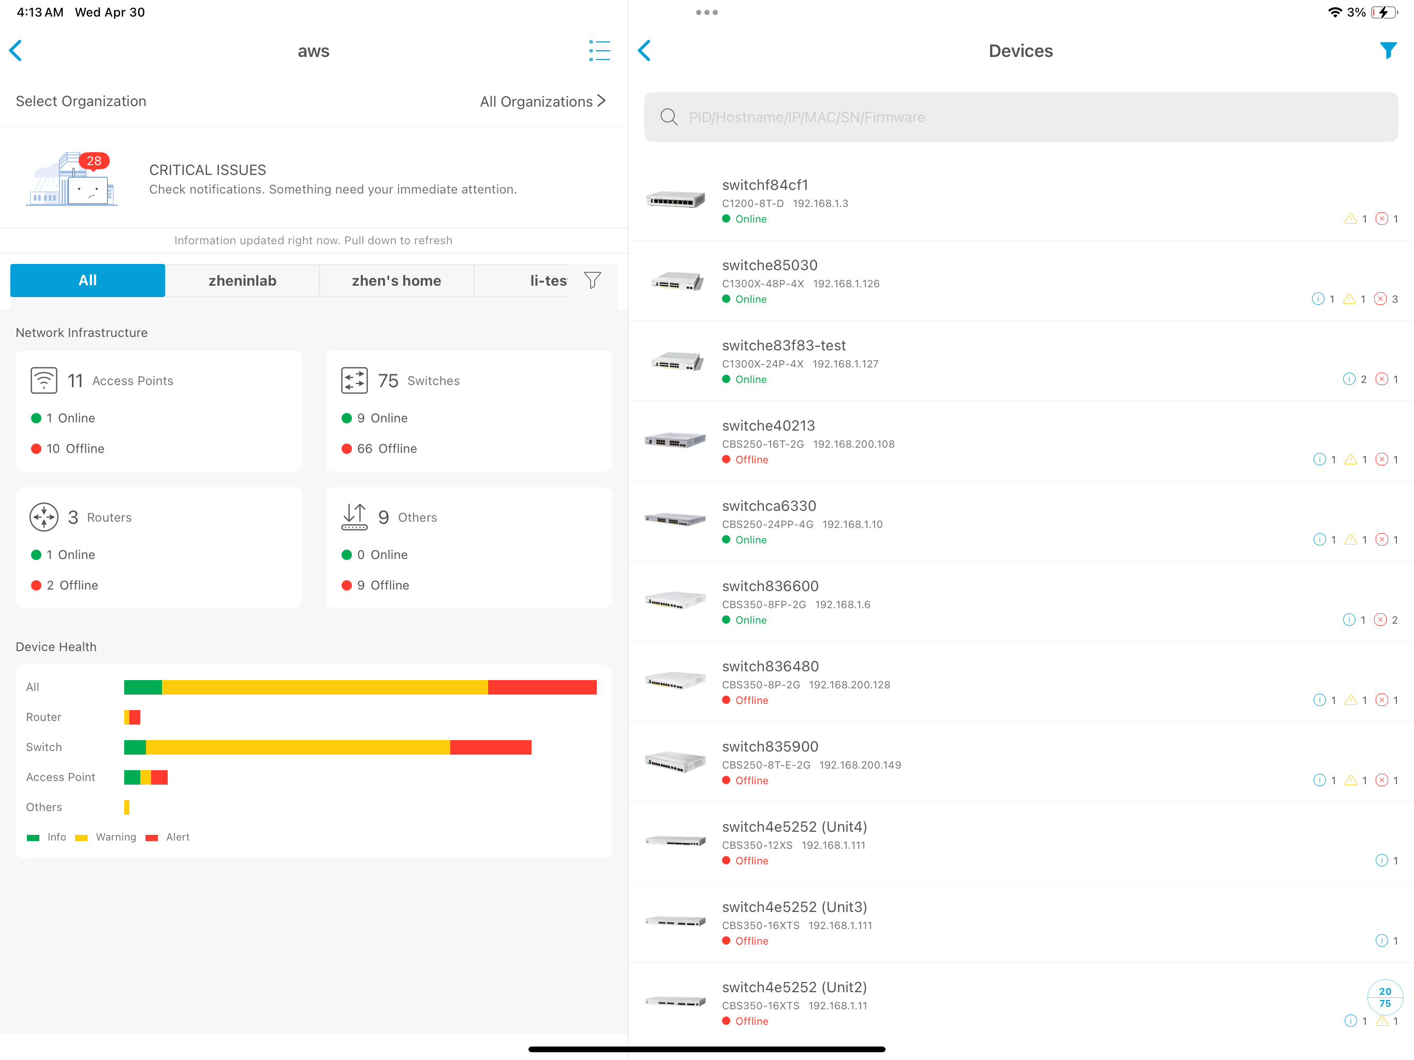Tap the info icon on switch4e5252 (Unit3)
Screen dimensions: 1414x1060
pyautogui.click(x=1381, y=941)
